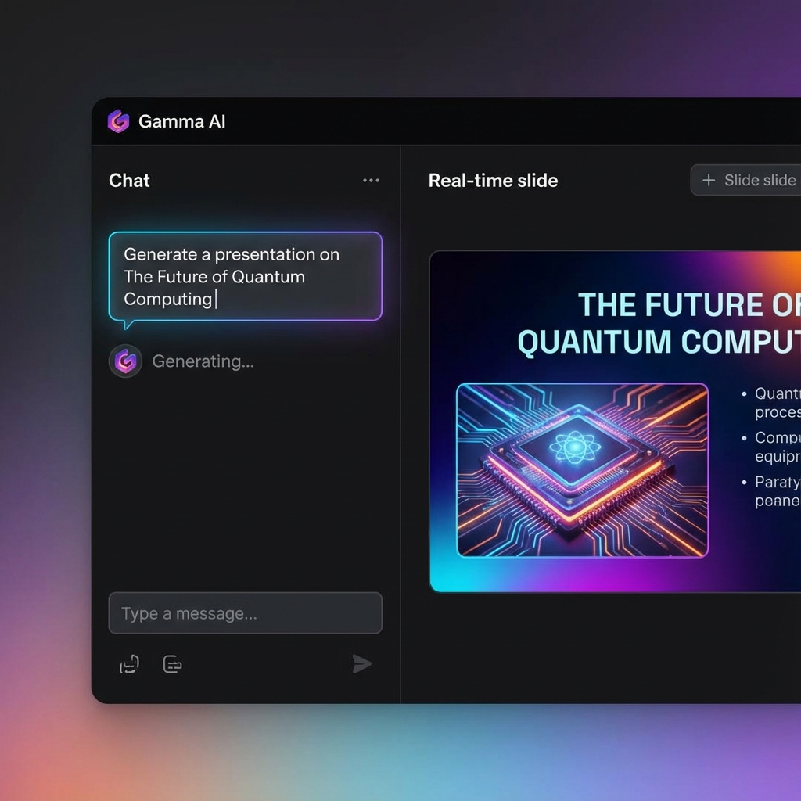Select the attachment icon below the message box
This screenshot has height=801, width=801.
[x=129, y=663]
